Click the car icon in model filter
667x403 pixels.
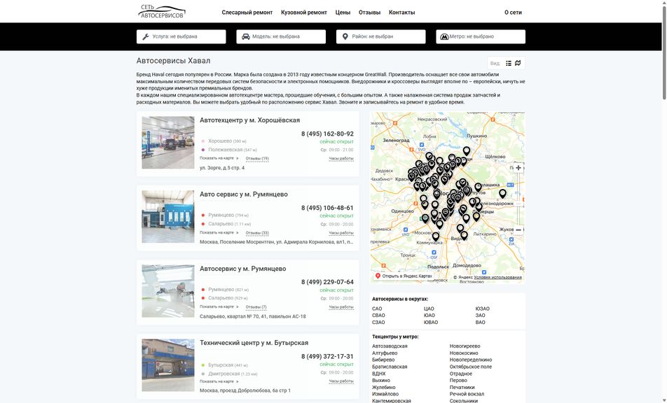(245, 36)
